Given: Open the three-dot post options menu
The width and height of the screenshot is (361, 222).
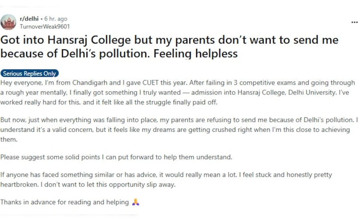Looking at the screenshot, I should [x=354, y=23].
